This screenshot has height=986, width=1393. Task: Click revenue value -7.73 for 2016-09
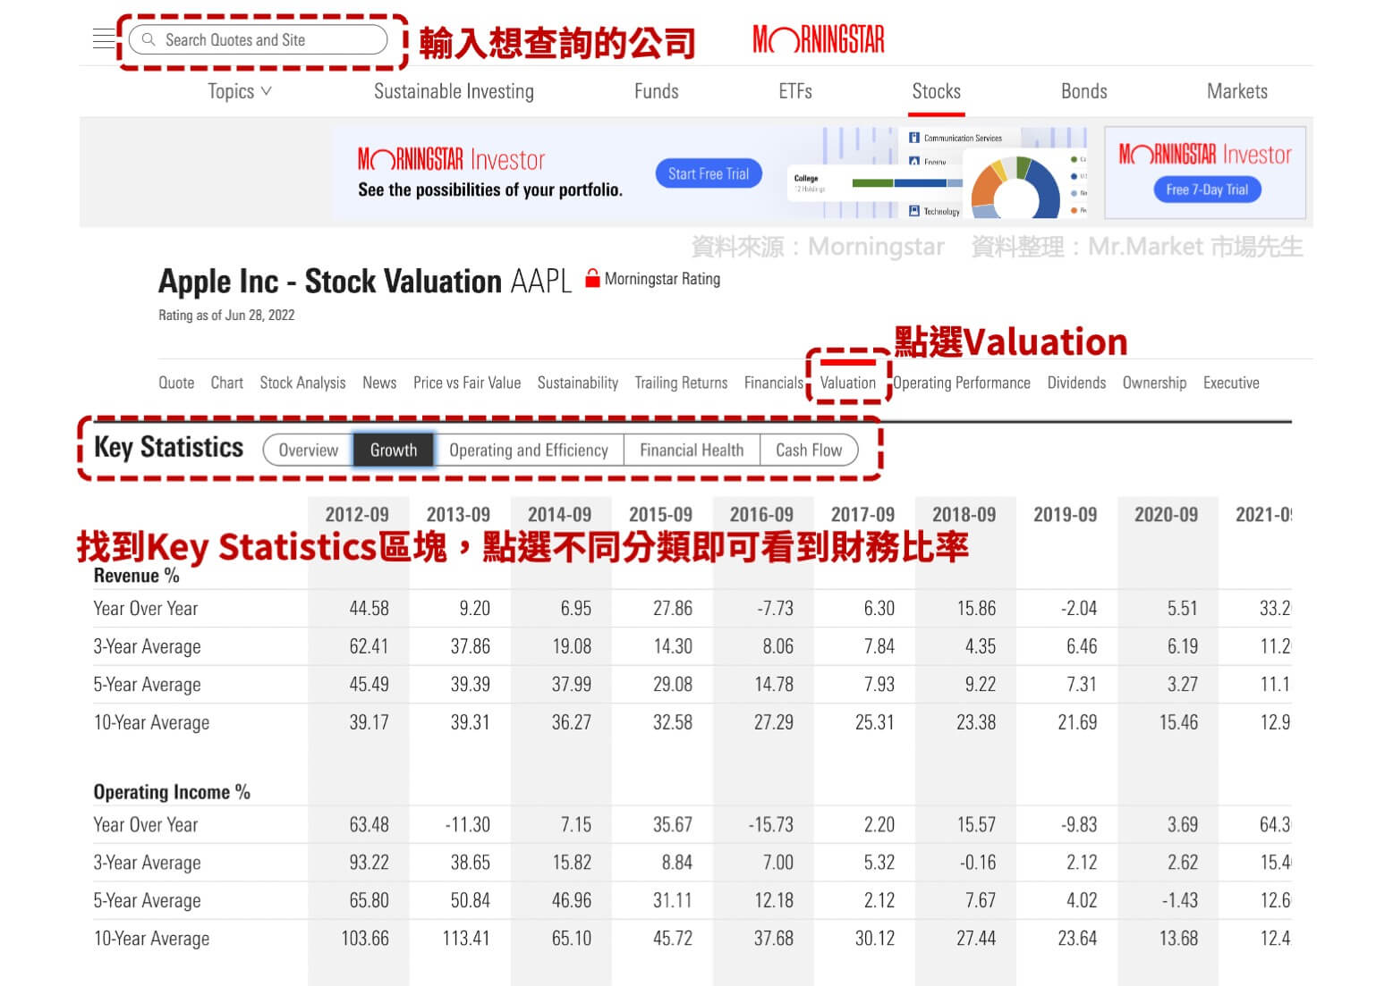coord(775,608)
